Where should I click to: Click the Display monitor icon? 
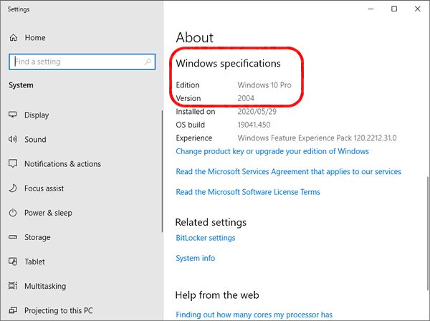[13, 115]
